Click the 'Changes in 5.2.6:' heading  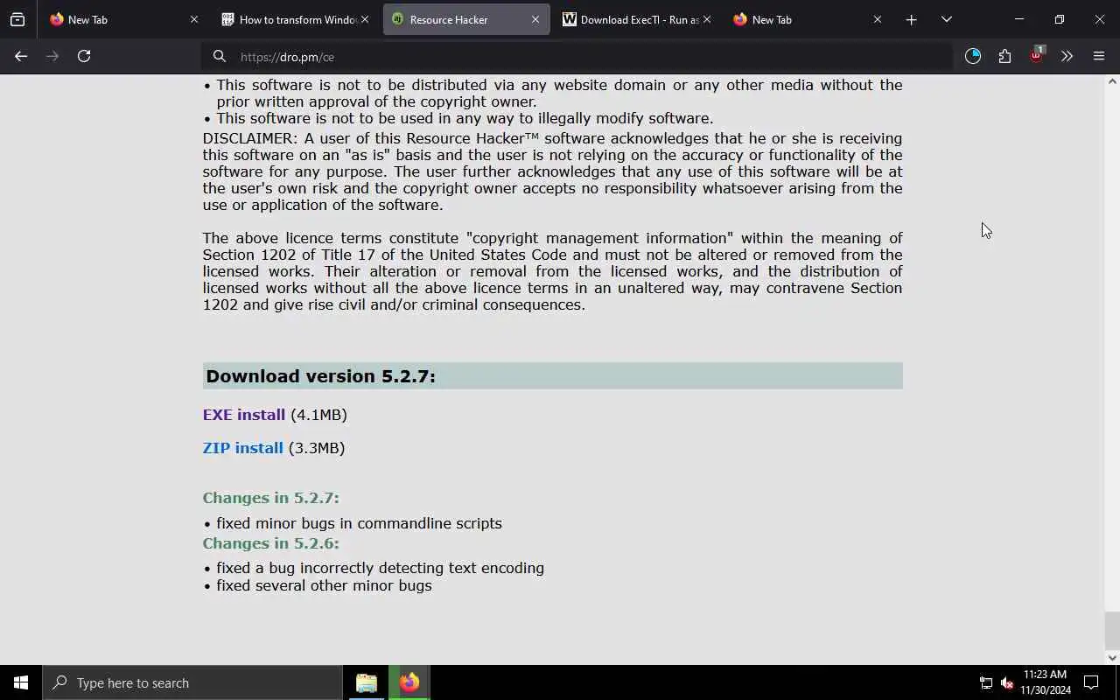tap(271, 543)
